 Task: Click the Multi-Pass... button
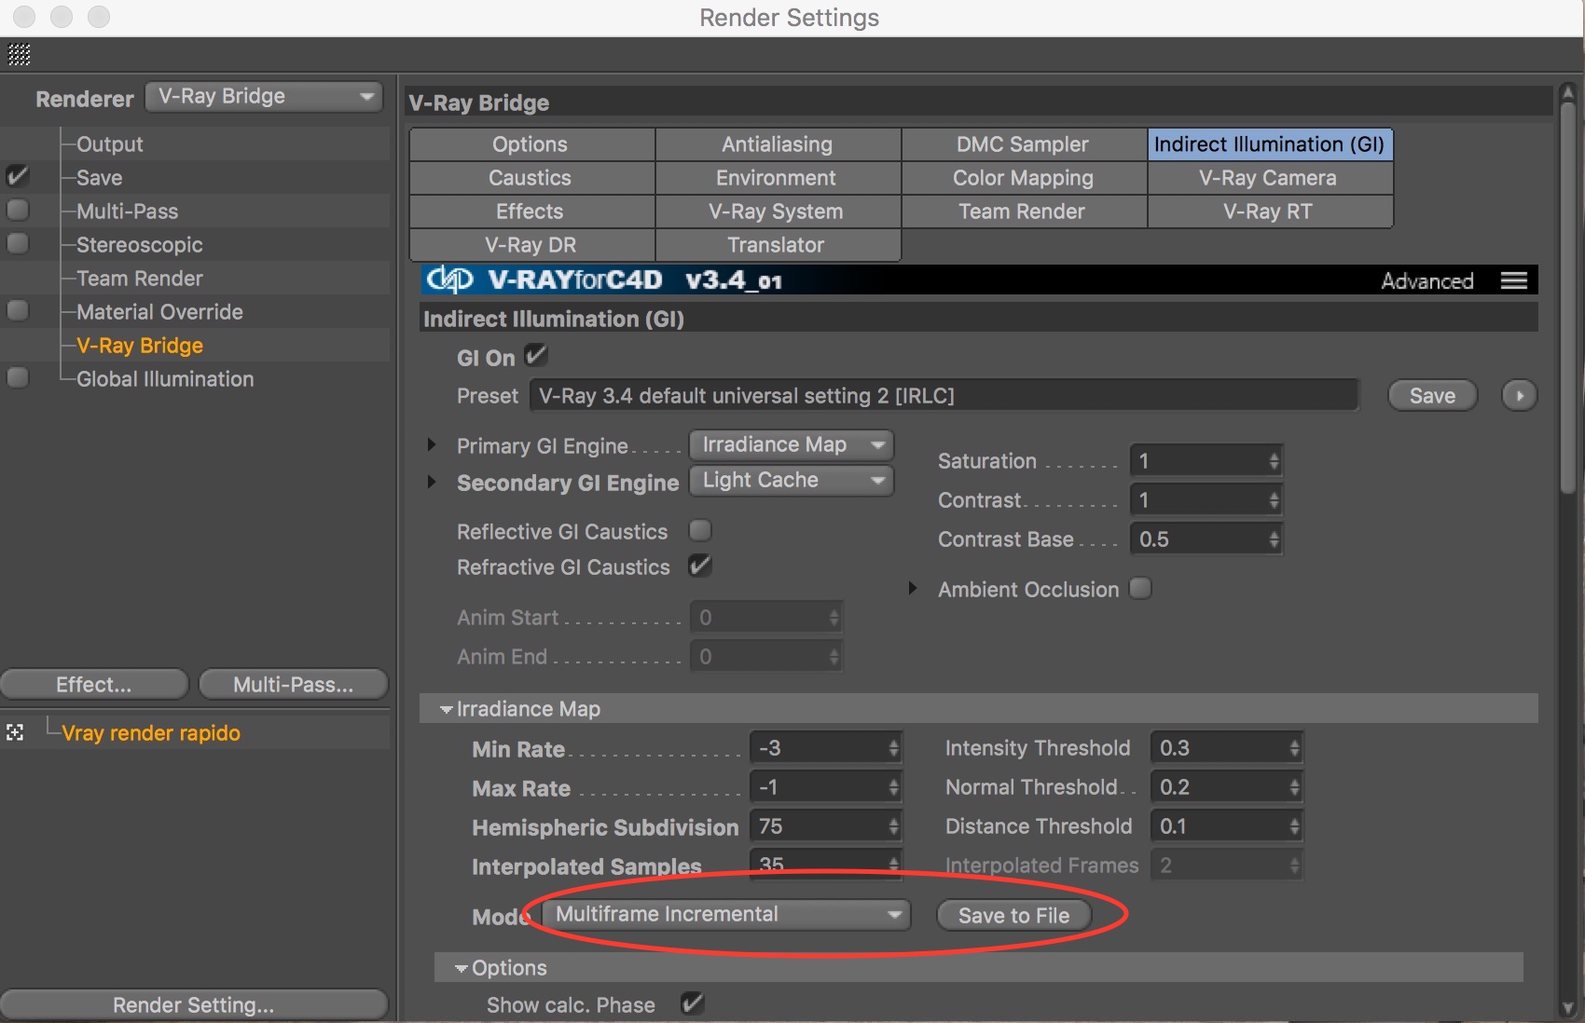click(x=294, y=685)
